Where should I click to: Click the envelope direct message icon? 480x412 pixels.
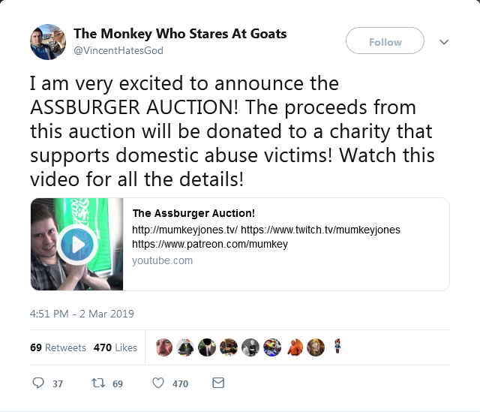coord(218,383)
